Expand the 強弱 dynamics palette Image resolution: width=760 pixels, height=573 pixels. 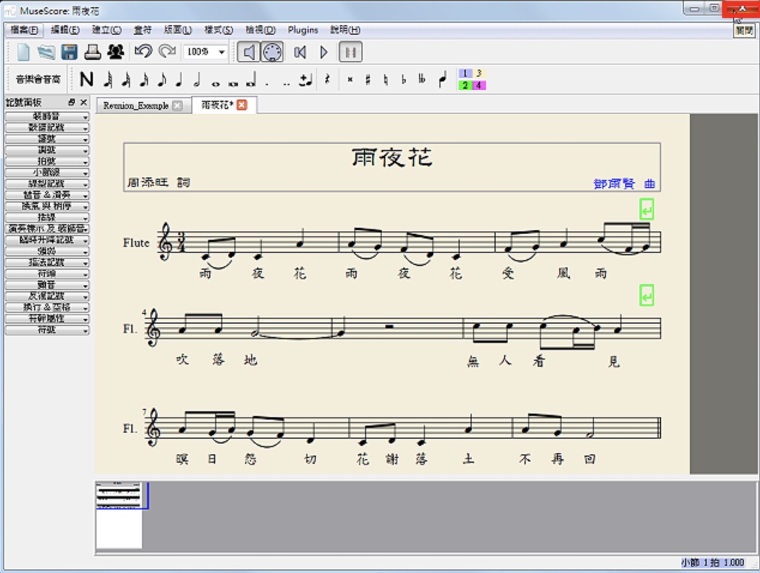47,251
